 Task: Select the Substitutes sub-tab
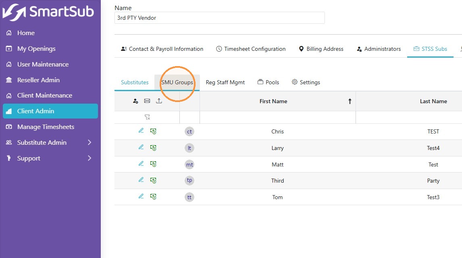click(x=135, y=83)
